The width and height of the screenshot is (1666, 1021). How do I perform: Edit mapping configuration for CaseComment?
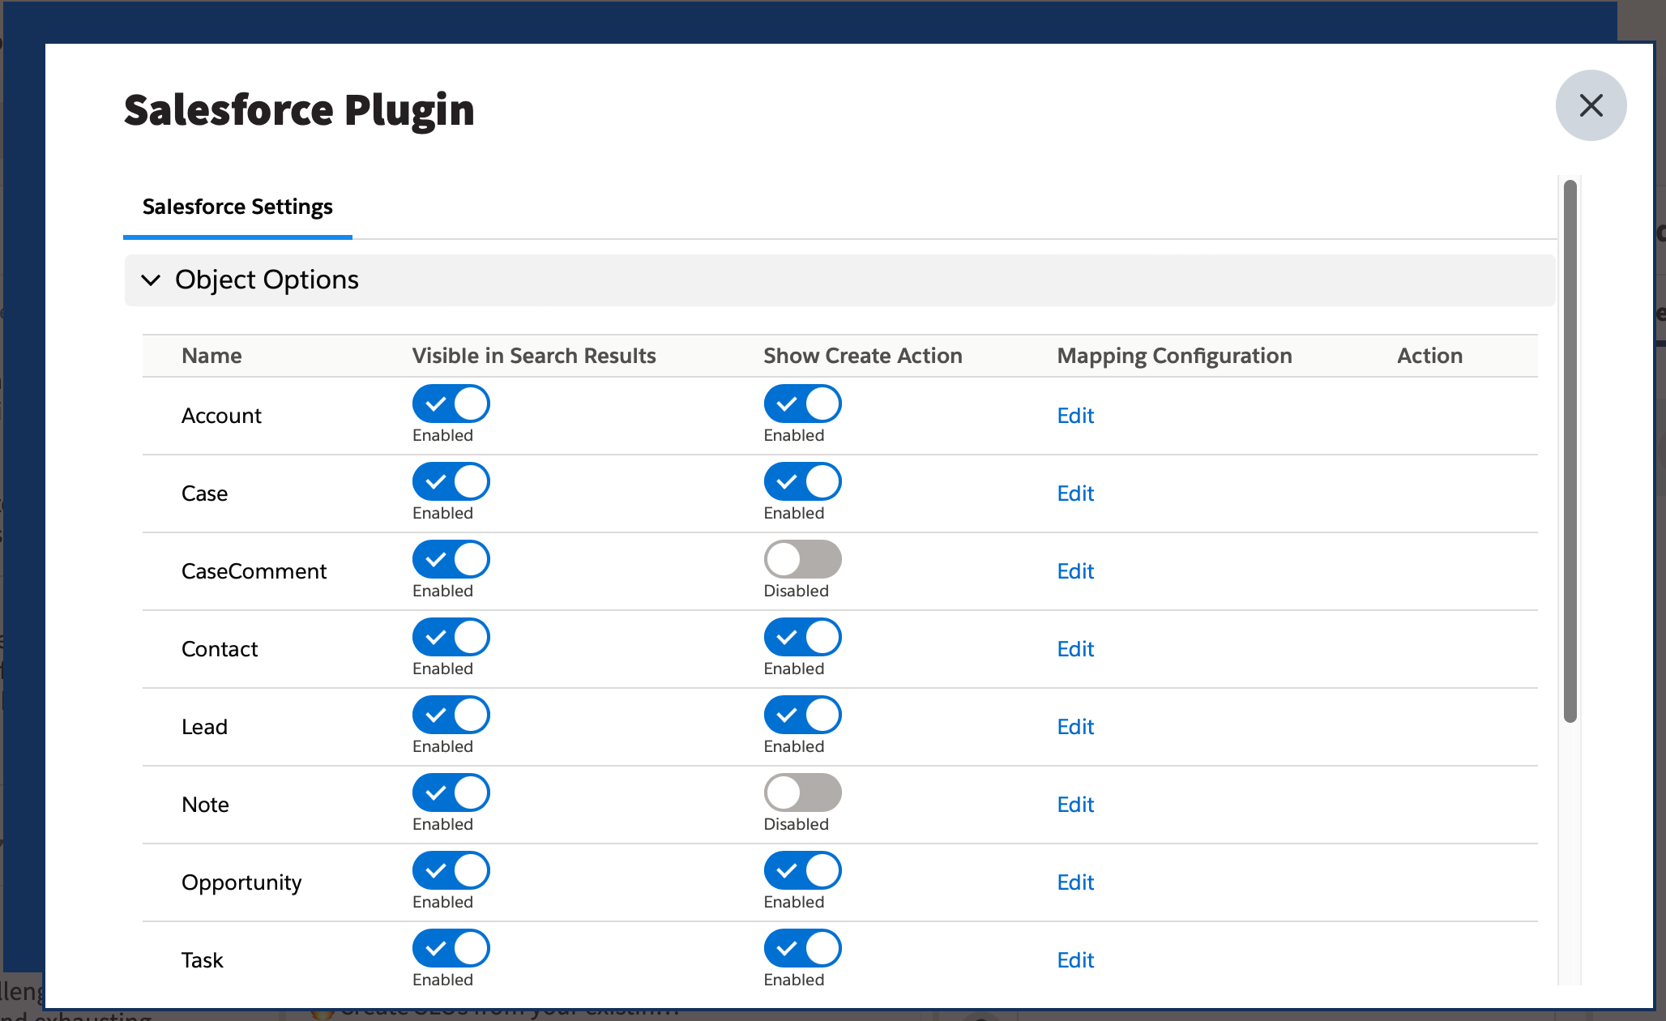1075,571
